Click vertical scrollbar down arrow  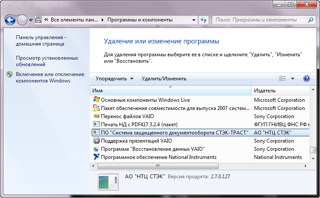point(313,159)
